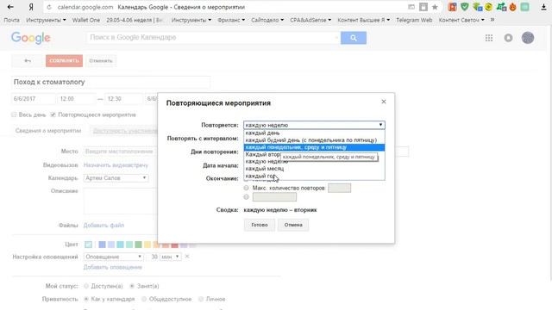
Task: Choose privacy Общедоступное
Action: [144, 299]
